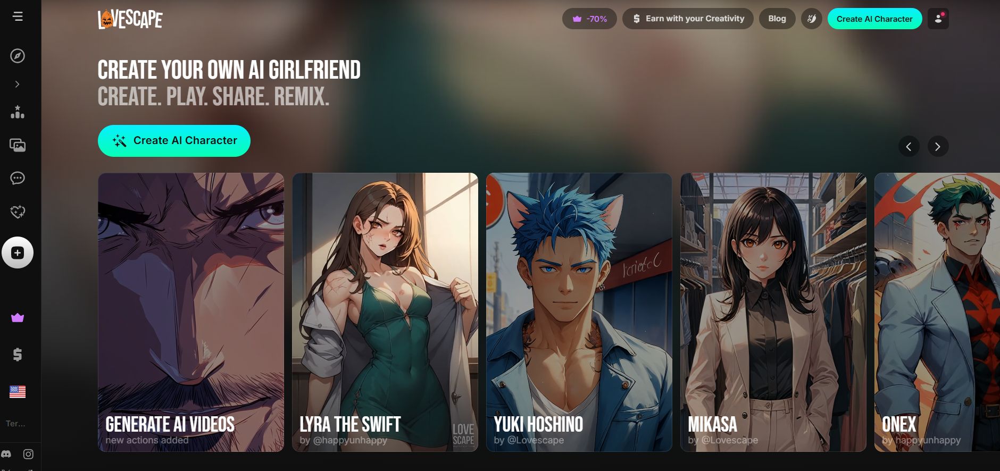The height and width of the screenshot is (471, 1000).
Task: Open the Yuki Hoshino character card
Action: 579,312
